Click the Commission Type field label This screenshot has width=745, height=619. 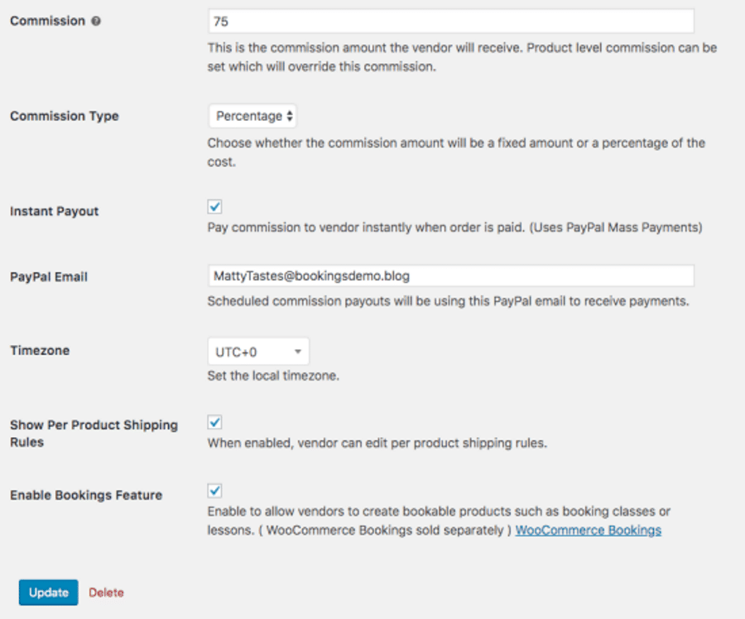click(65, 117)
